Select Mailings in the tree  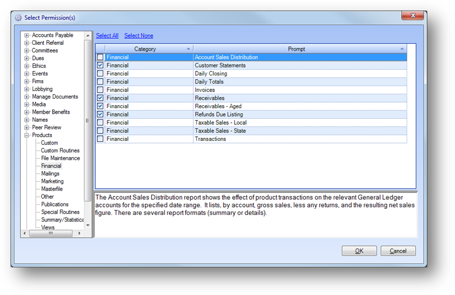pyautogui.click(x=50, y=174)
